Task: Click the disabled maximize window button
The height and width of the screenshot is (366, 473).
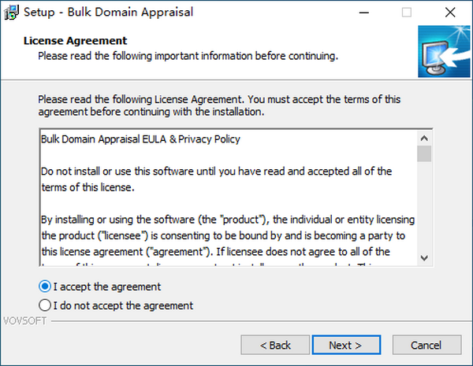Action: [x=407, y=13]
